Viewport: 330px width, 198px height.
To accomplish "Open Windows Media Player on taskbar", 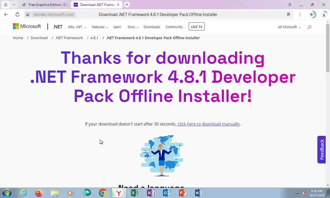I will [x=71, y=193].
